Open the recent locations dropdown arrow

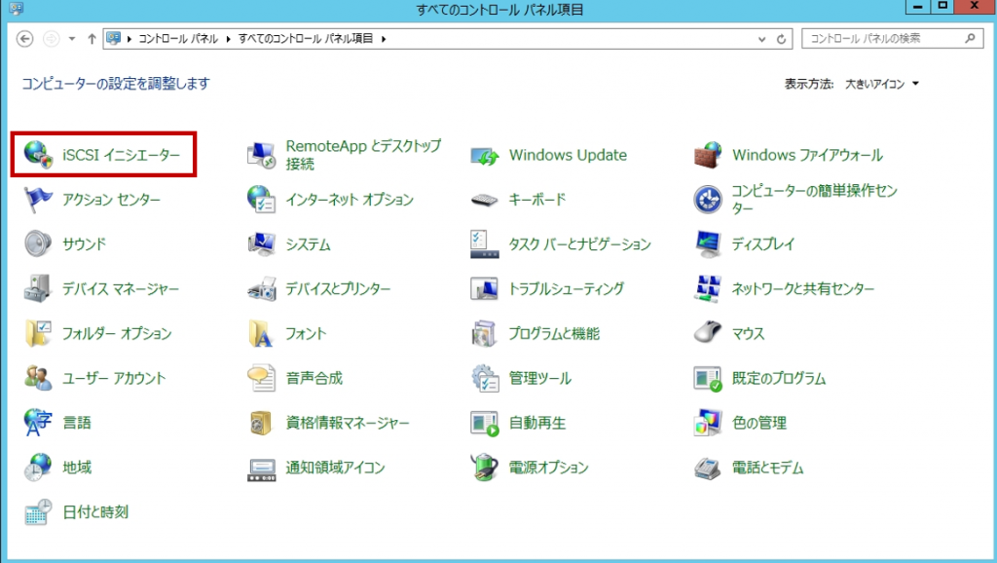72,39
